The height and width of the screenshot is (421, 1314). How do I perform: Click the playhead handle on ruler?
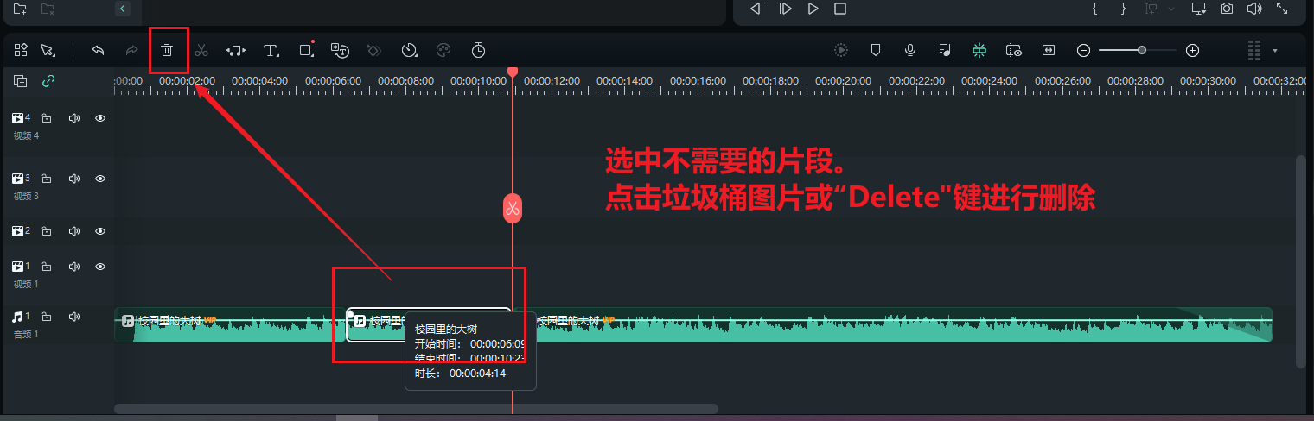[513, 72]
